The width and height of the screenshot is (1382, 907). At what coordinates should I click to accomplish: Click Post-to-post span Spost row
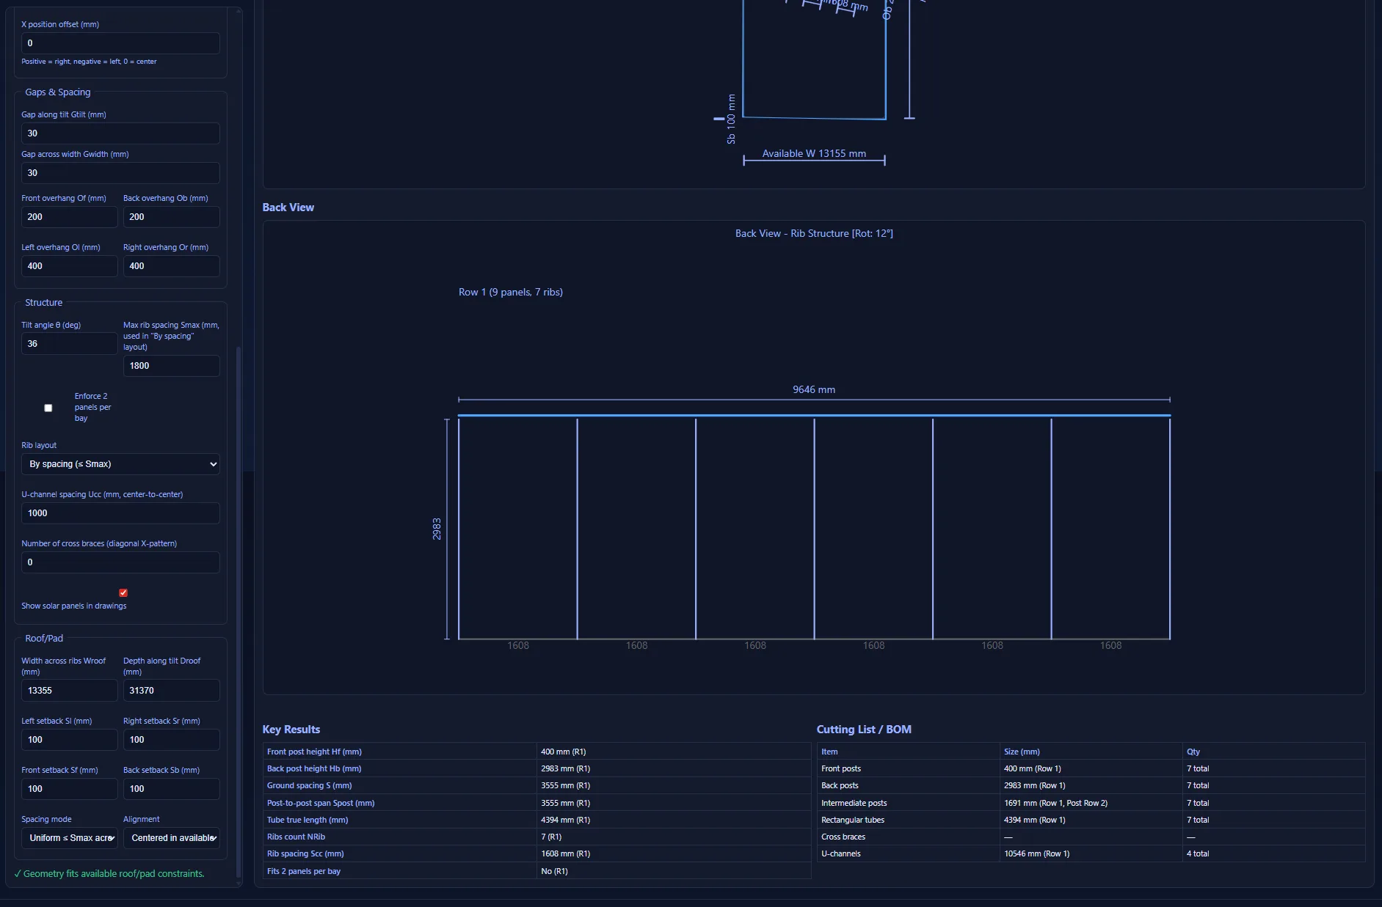(x=537, y=803)
